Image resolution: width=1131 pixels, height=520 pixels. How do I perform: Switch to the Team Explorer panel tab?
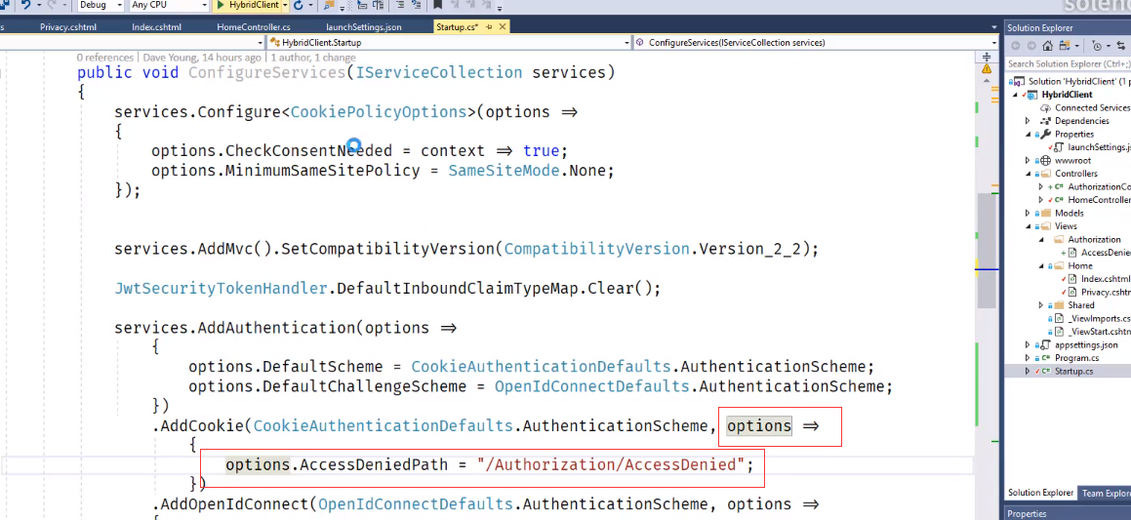tap(1104, 494)
